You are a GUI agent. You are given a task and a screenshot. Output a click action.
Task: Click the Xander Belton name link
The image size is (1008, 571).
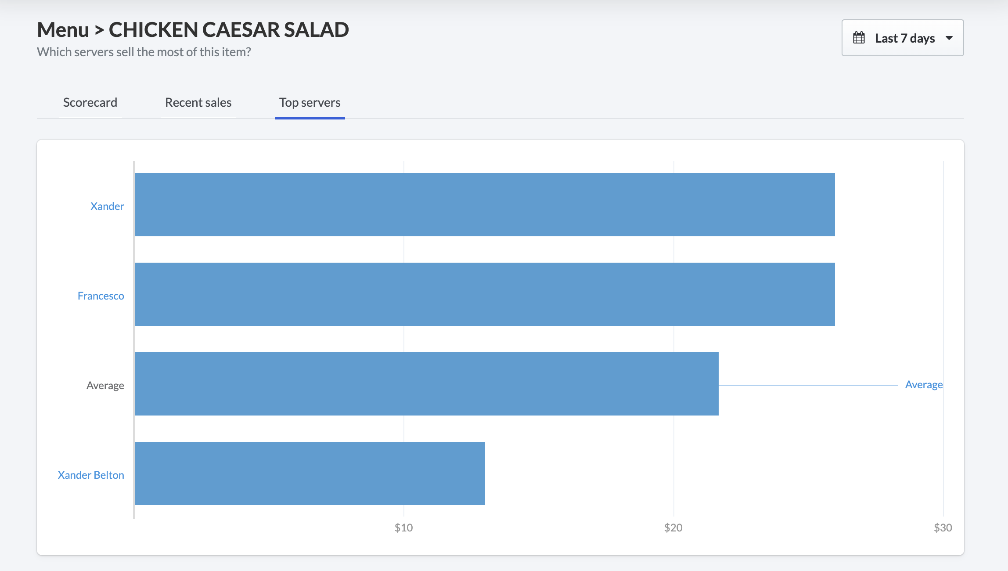91,475
